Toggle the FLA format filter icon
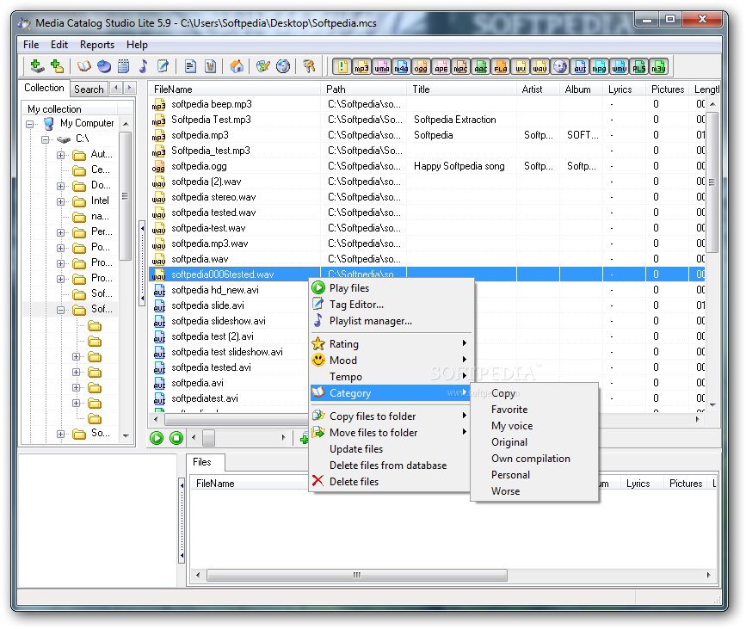Image resolution: width=746 pixels, height=629 pixels. click(501, 66)
